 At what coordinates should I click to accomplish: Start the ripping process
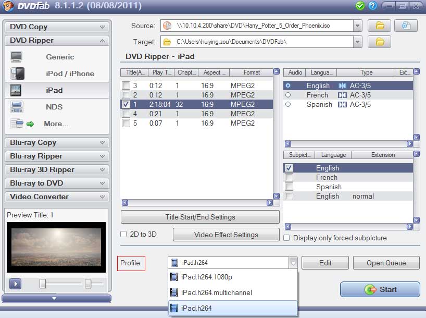380,289
